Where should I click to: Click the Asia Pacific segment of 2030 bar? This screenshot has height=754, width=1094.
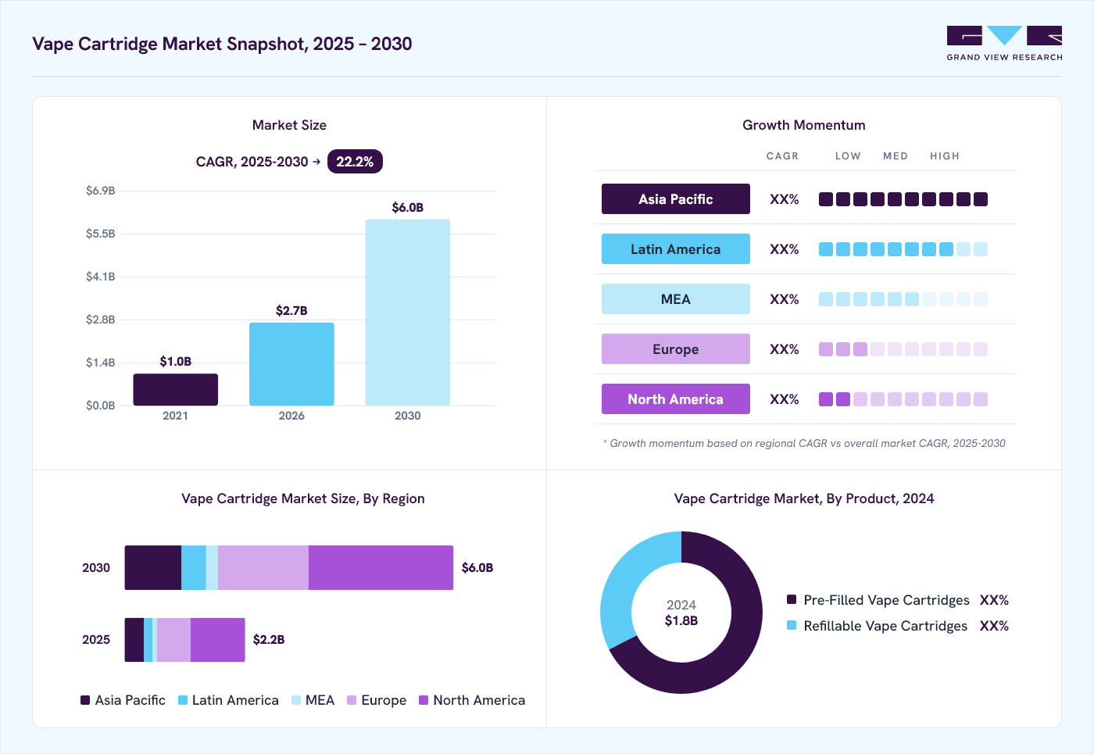click(153, 567)
